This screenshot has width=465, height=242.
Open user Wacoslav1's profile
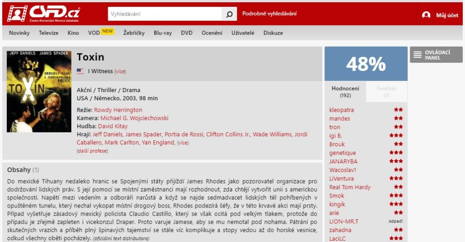click(x=342, y=170)
